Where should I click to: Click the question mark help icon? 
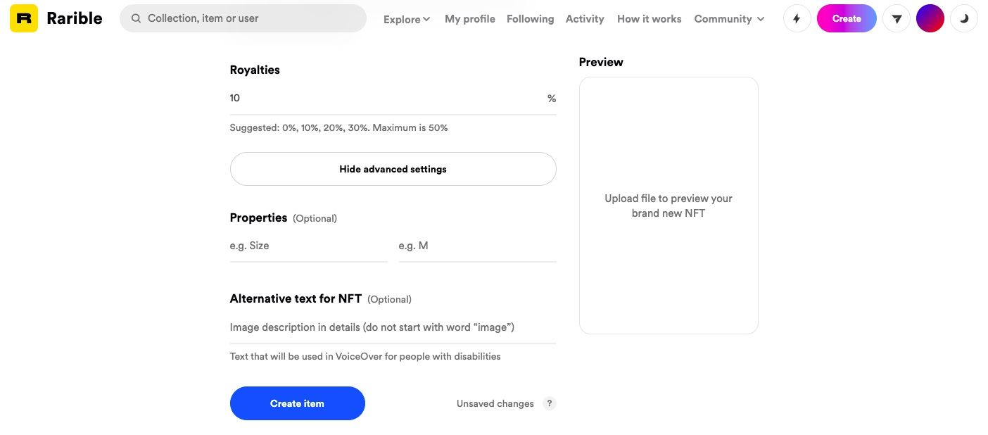click(550, 403)
